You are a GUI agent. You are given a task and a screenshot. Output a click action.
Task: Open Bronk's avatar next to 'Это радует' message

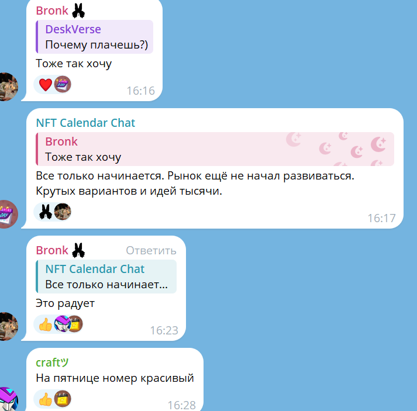[x=8, y=326]
